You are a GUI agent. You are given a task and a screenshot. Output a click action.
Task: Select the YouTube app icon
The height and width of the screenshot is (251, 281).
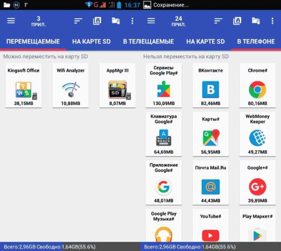click(211, 236)
